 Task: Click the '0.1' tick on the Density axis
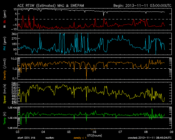click(x=14, y=78)
